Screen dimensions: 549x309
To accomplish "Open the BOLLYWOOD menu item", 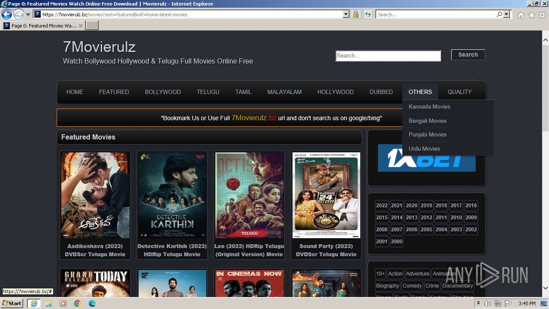I will [163, 92].
